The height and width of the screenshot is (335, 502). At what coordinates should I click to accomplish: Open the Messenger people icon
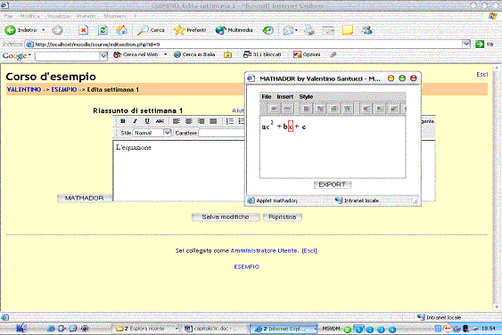click(366, 30)
